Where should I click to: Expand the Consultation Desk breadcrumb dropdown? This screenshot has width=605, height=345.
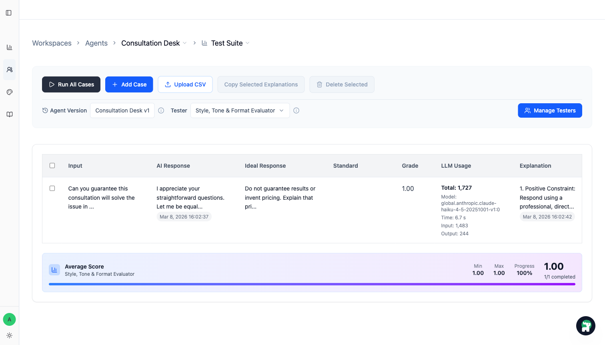185,43
